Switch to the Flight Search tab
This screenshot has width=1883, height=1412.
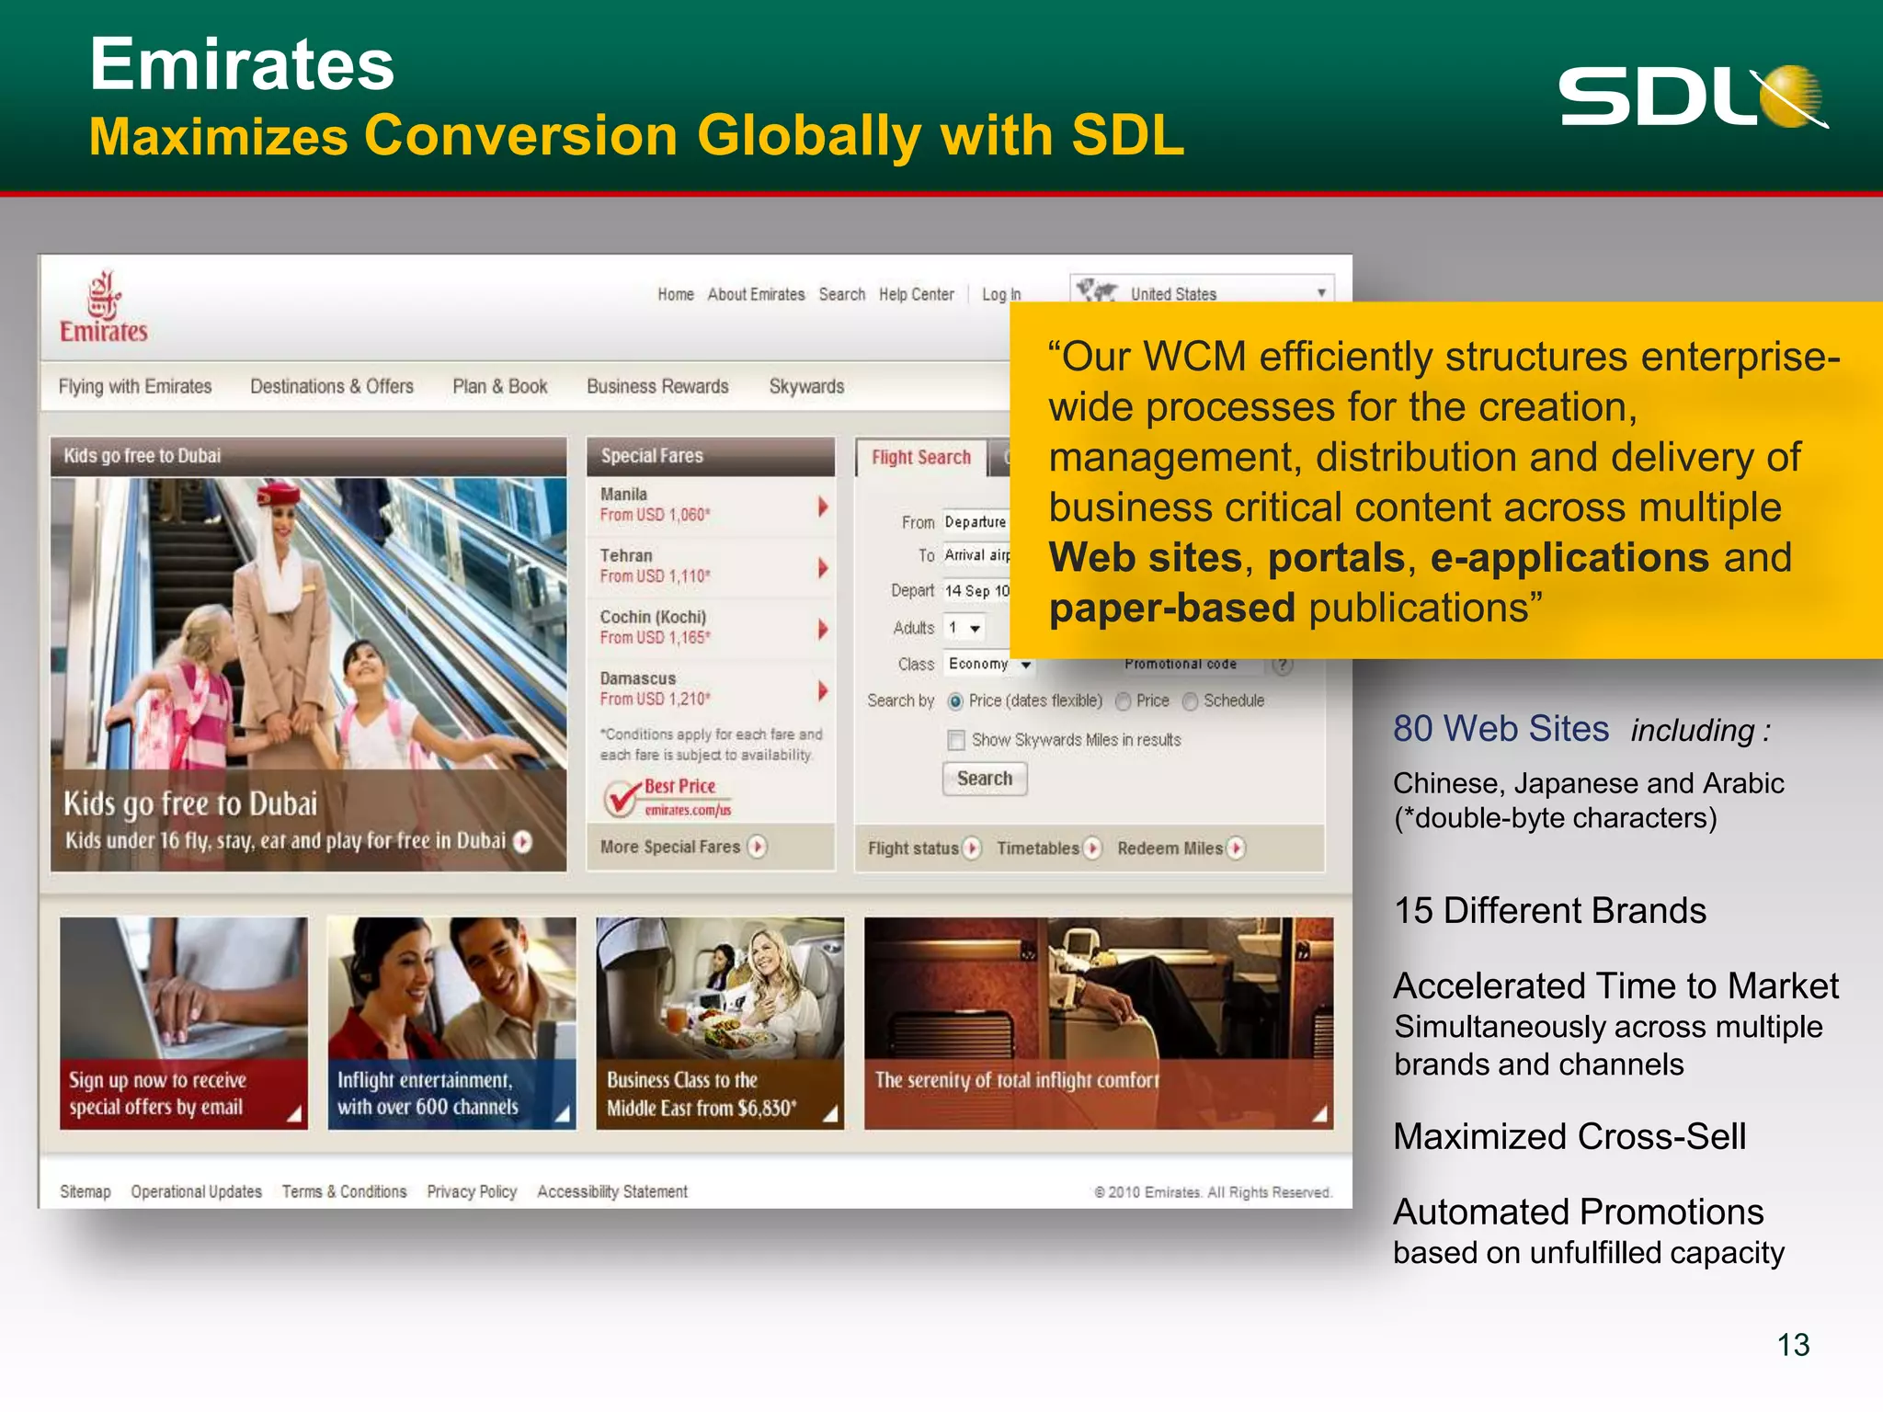tap(920, 457)
